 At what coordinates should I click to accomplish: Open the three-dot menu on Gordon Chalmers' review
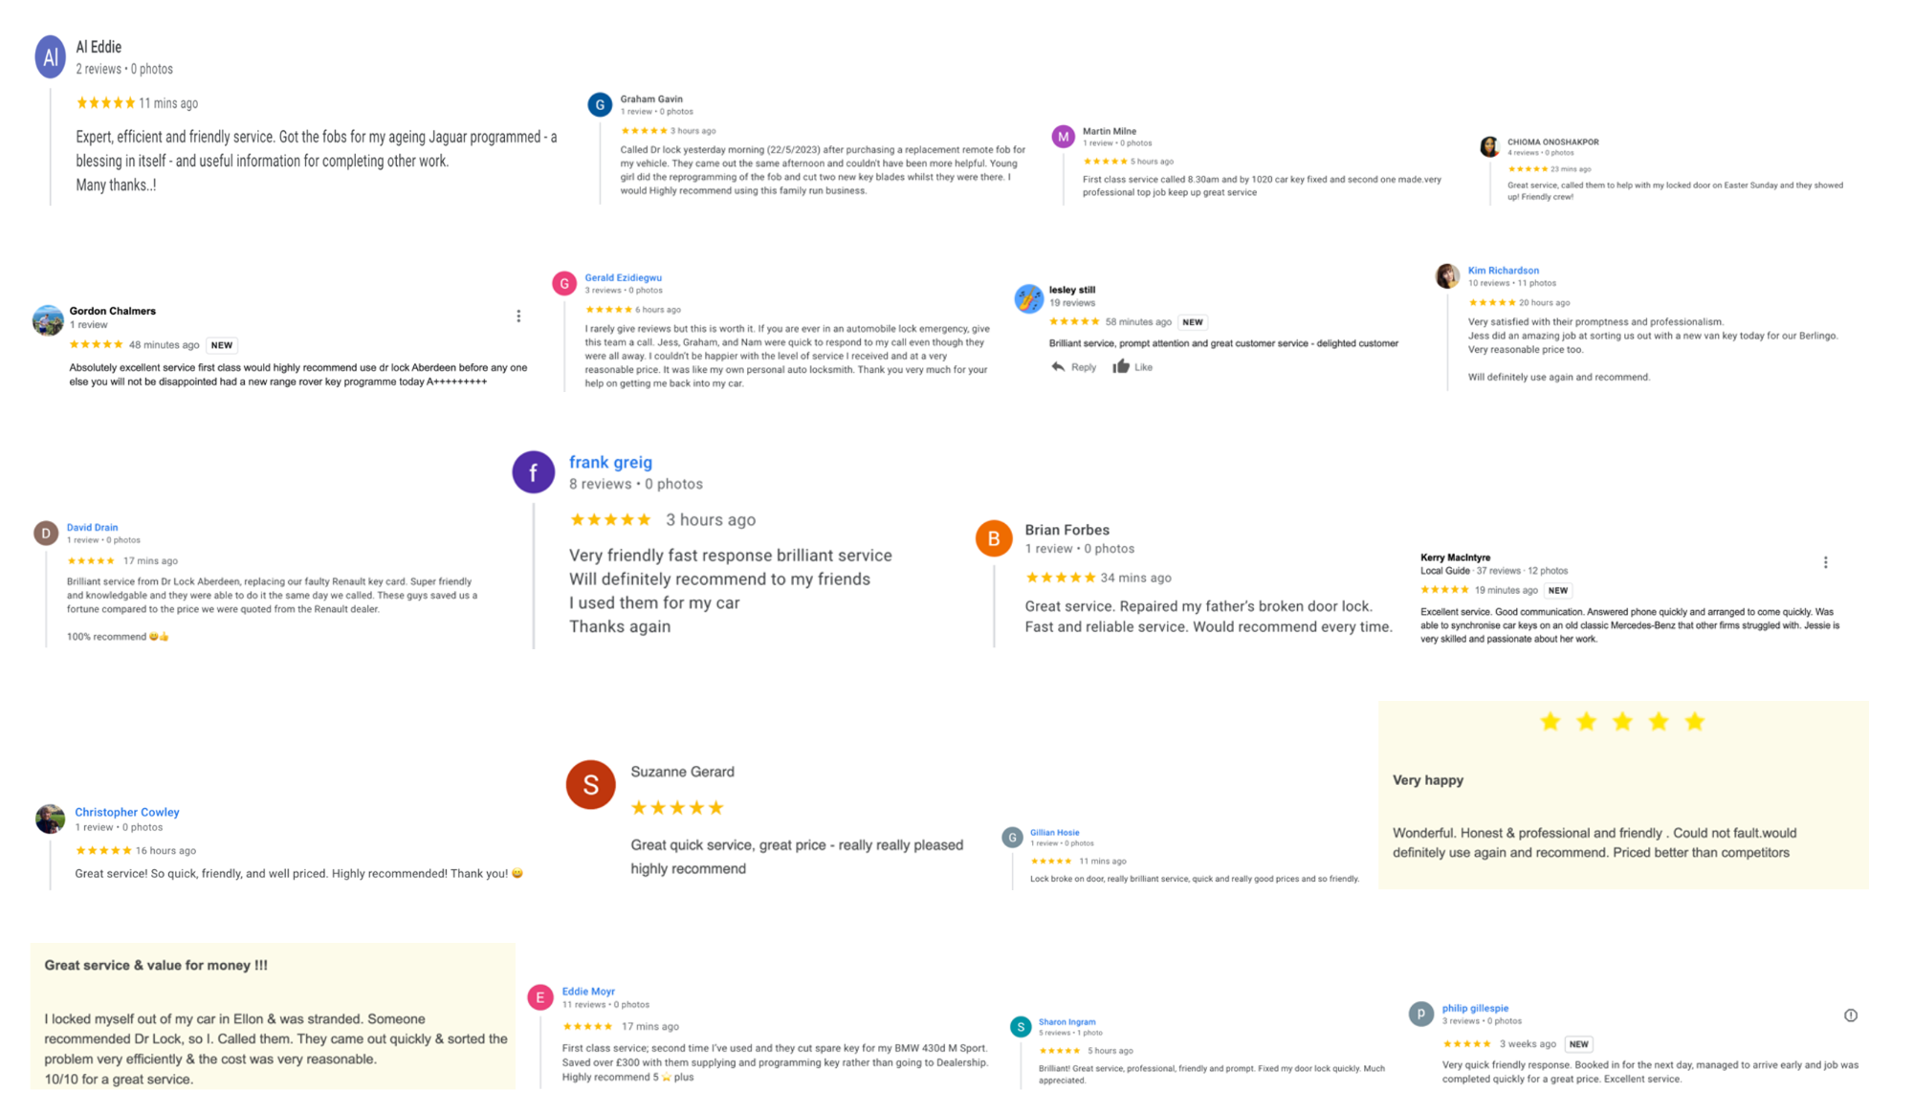click(x=518, y=316)
